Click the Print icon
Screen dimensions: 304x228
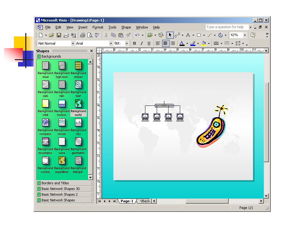(x=83, y=35)
